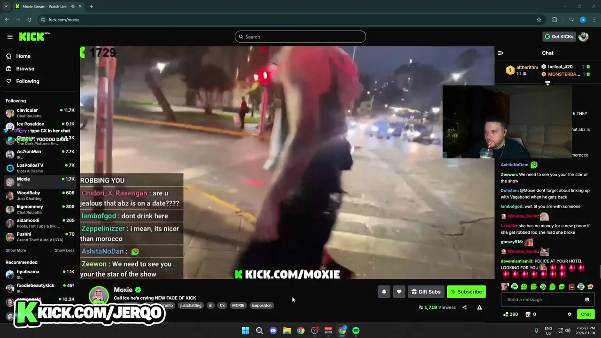Click Show Less under Following
This screenshot has width=601, height=338.
click(64, 250)
